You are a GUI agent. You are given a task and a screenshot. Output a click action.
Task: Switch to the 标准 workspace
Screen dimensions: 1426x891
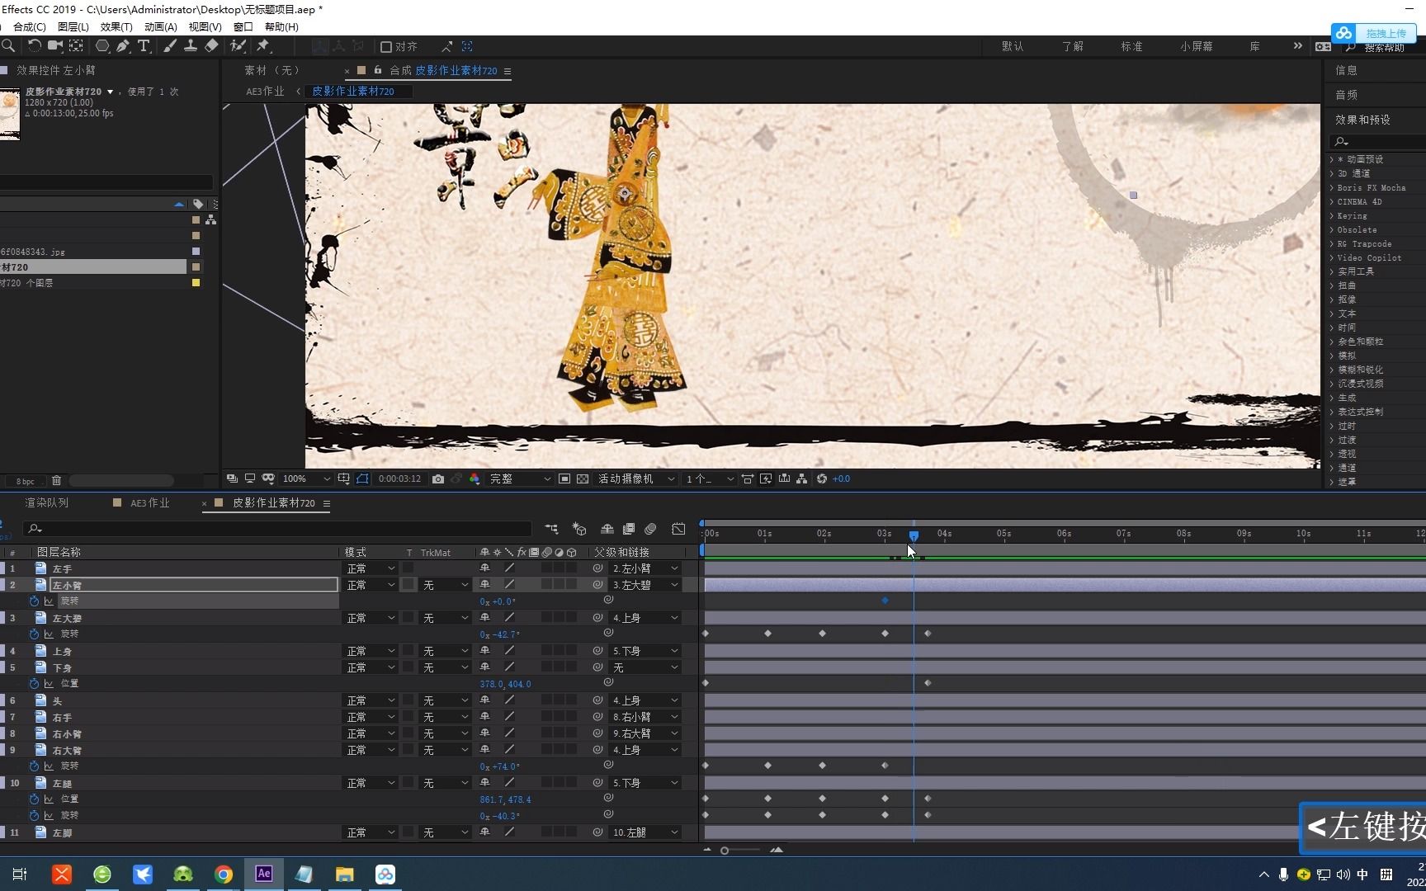(1131, 46)
